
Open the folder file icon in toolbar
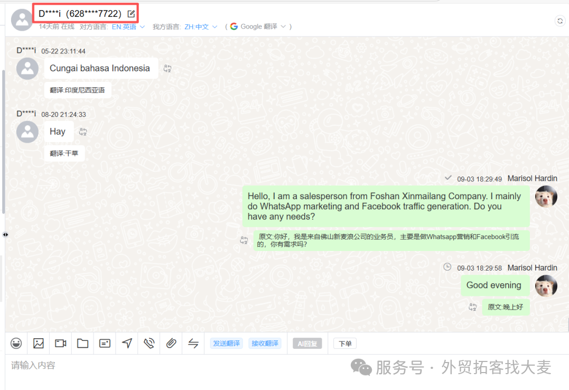pyautogui.click(x=83, y=343)
